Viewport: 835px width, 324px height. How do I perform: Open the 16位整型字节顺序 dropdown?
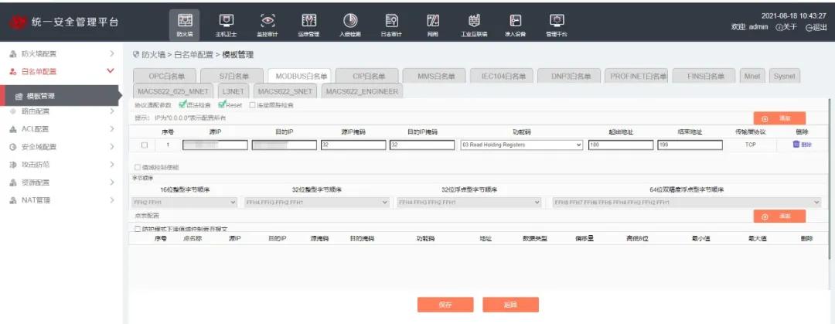(x=184, y=203)
